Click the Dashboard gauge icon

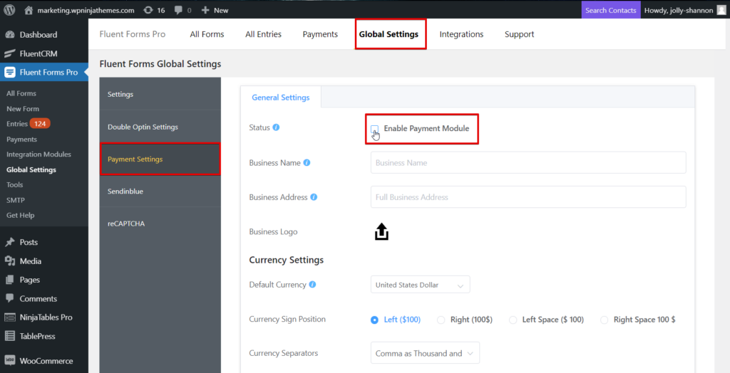[10, 35]
